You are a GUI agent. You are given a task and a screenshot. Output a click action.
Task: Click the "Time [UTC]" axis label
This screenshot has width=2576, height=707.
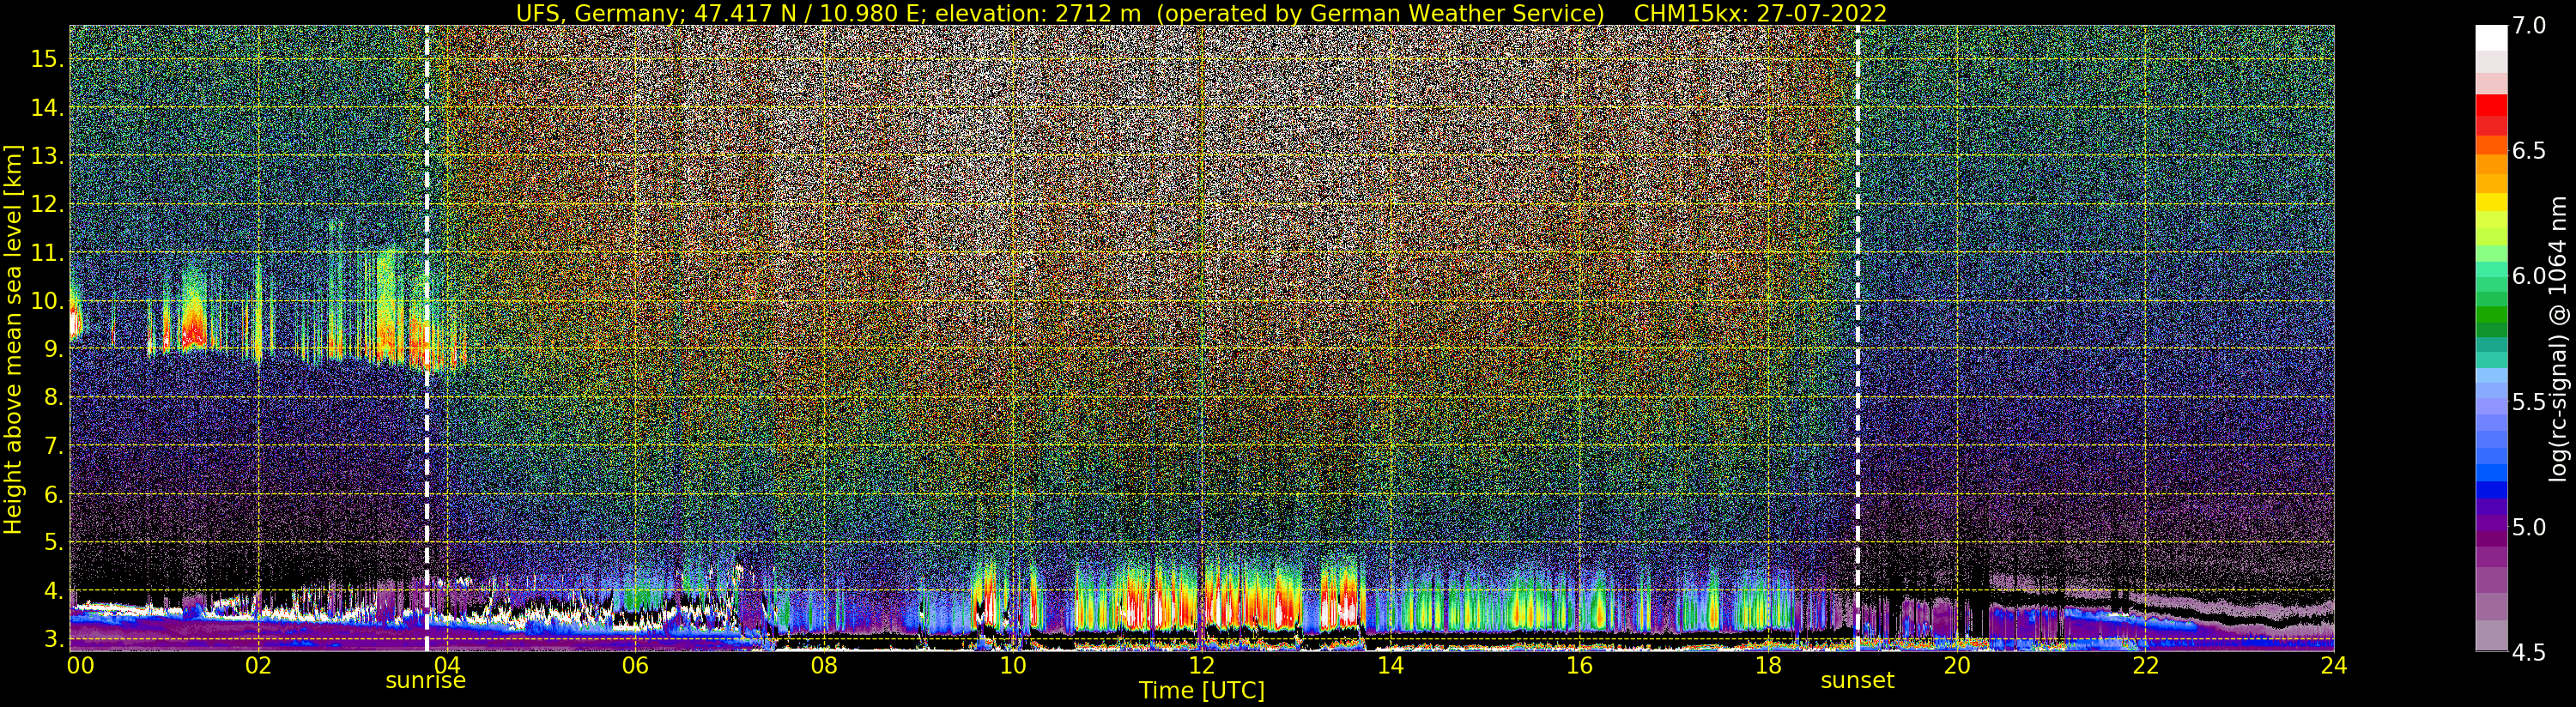pyautogui.click(x=1202, y=691)
